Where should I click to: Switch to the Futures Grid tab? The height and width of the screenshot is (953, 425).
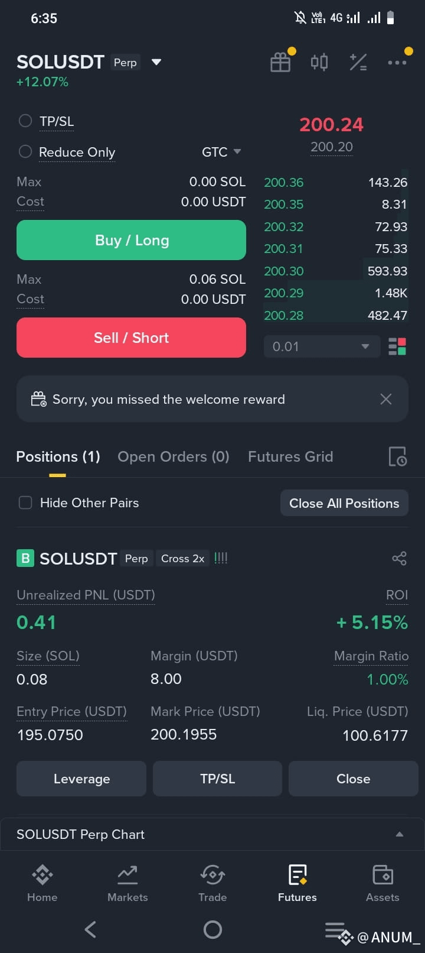[290, 456]
